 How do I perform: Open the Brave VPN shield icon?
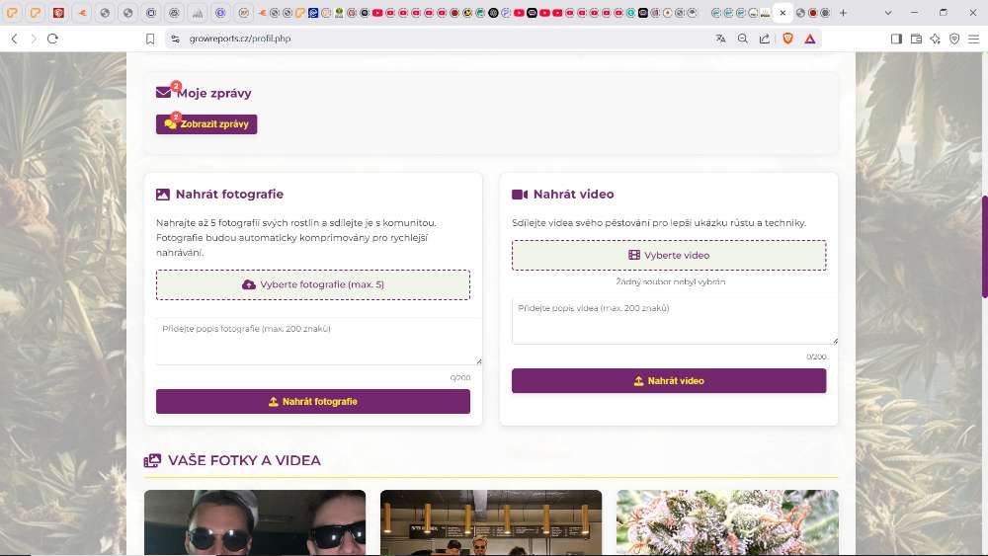coord(954,39)
